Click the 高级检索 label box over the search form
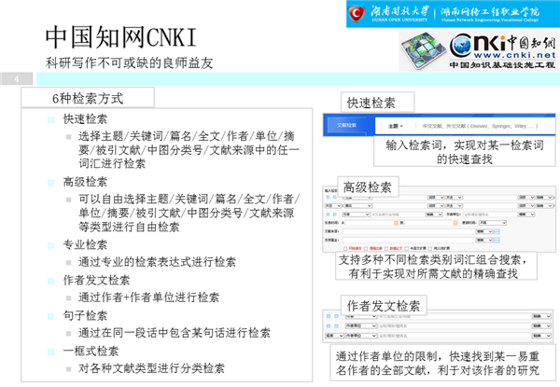This screenshot has width=560, height=387. [x=368, y=187]
